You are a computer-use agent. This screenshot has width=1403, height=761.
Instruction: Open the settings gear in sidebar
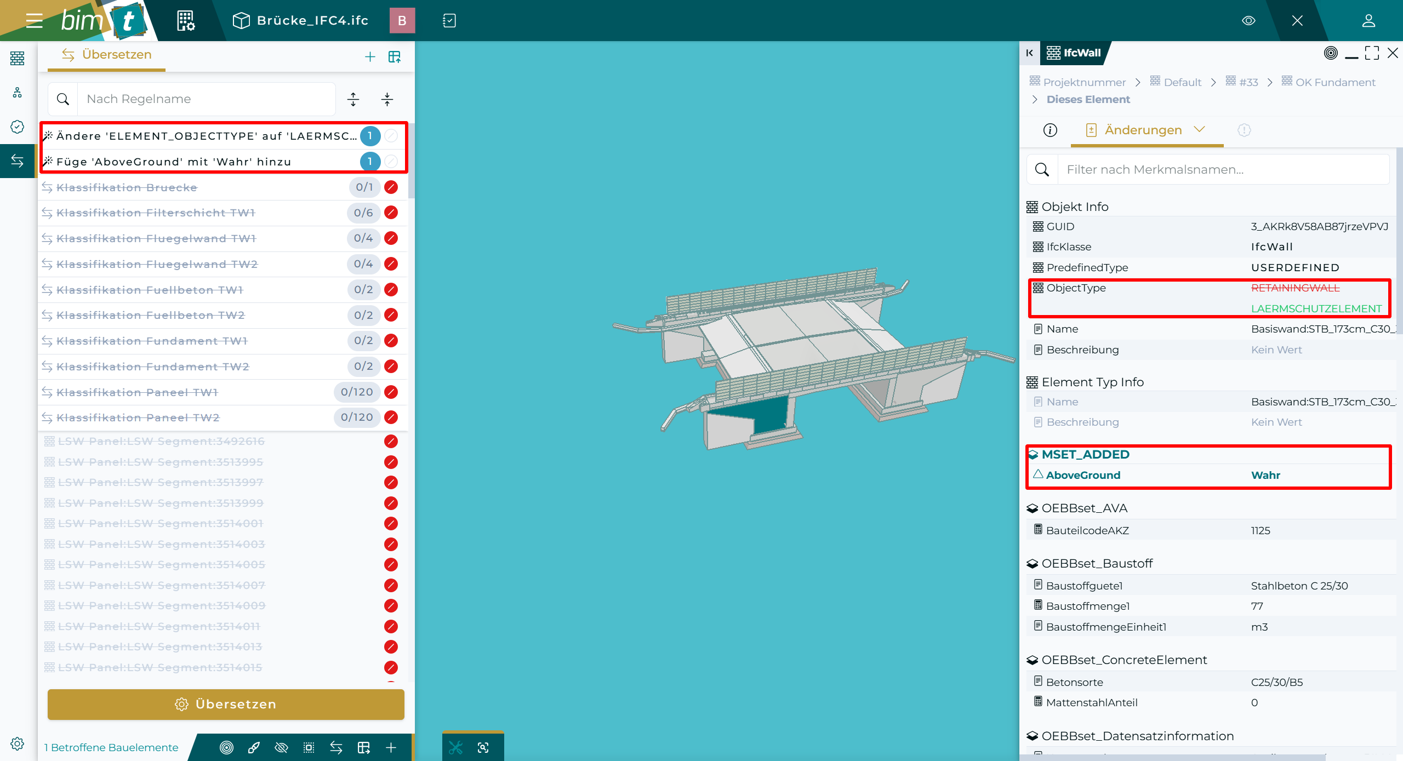click(18, 743)
